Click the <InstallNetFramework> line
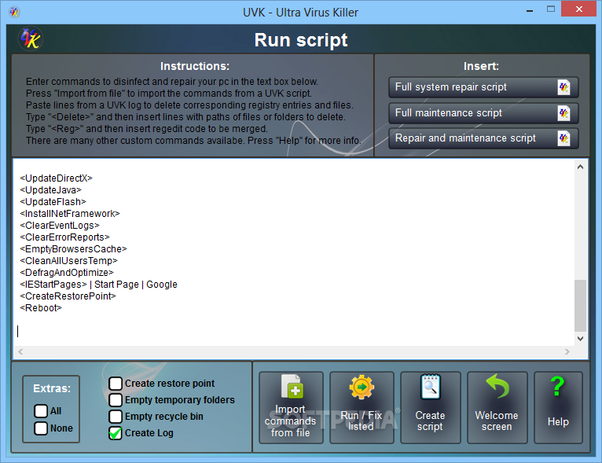 70,214
